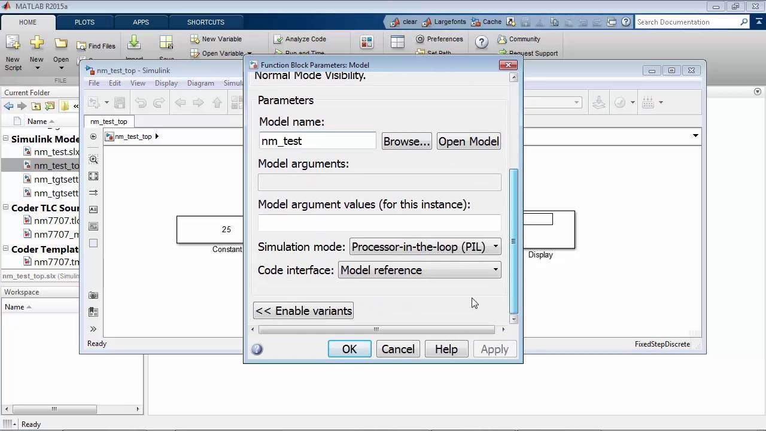The image size is (766, 431).
Task: Open the Find Files tool
Action: 96,46
